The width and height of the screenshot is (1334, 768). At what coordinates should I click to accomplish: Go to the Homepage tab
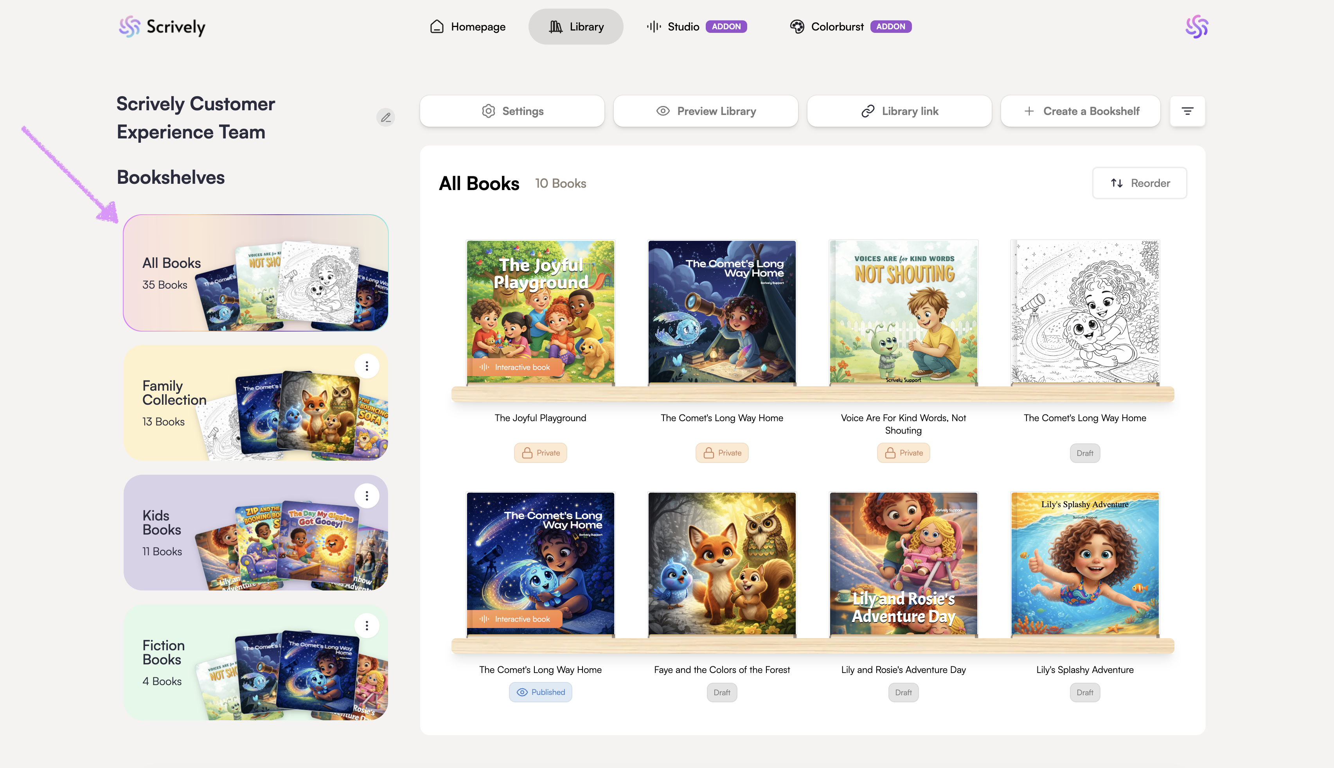[x=467, y=26]
